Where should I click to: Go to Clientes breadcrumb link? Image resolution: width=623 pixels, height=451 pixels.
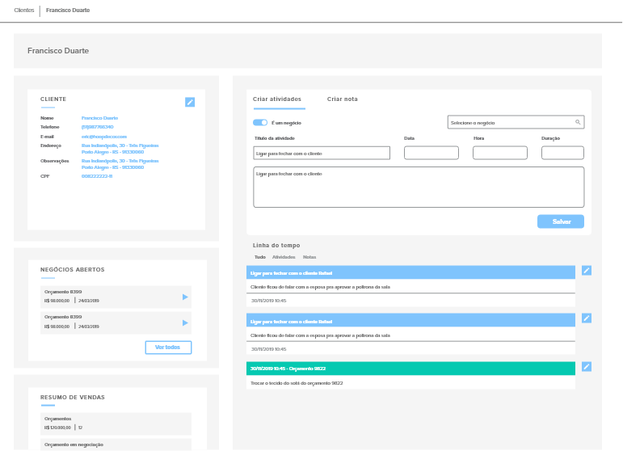(x=24, y=11)
